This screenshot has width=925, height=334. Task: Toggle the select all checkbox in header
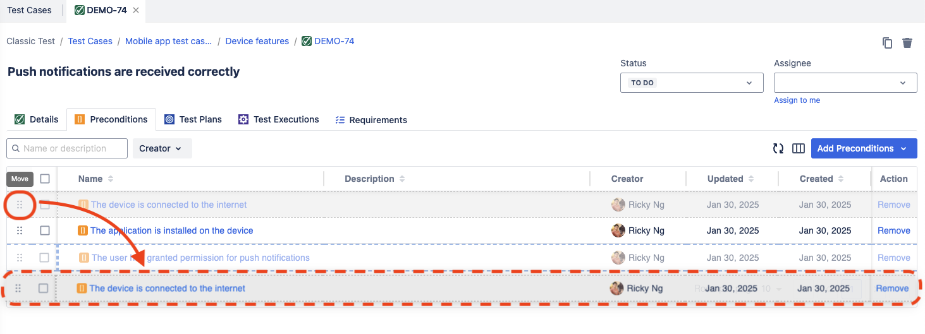(x=45, y=179)
